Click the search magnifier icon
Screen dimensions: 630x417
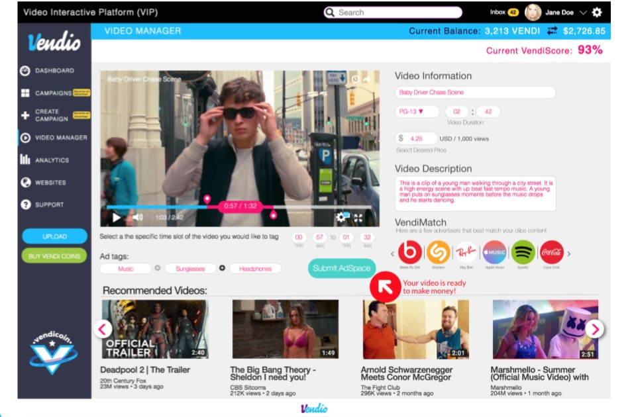click(x=330, y=13)
